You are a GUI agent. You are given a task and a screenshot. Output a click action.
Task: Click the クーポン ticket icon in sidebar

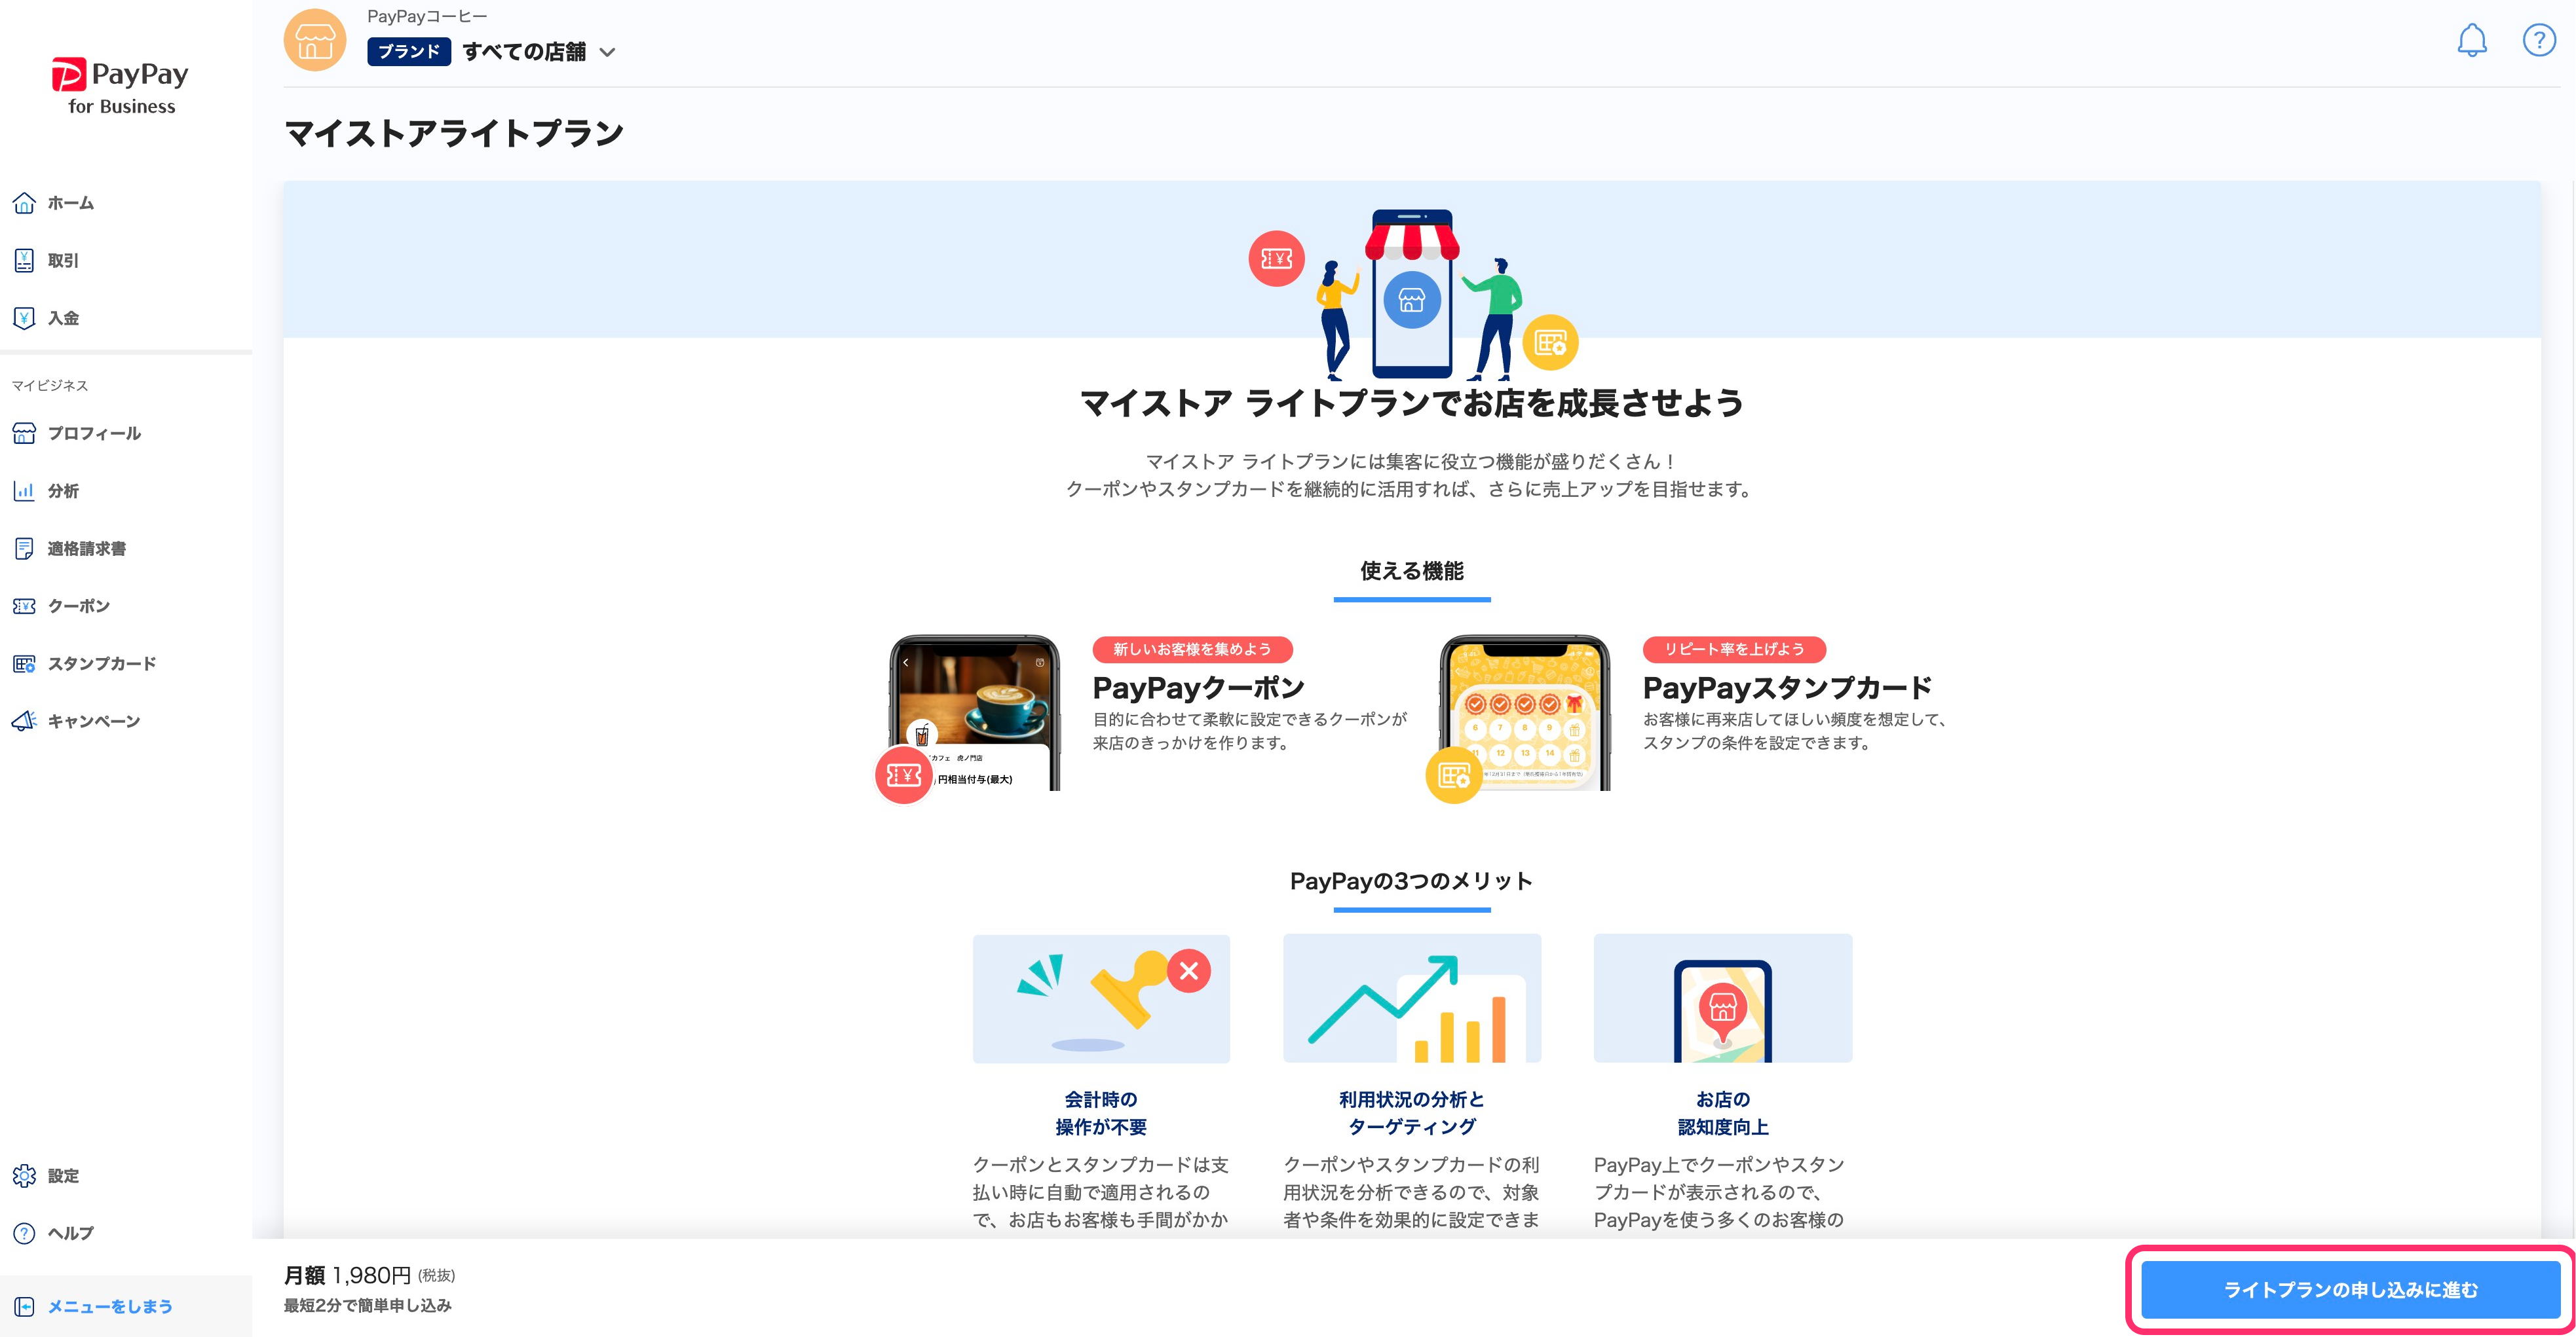[24, 606]
